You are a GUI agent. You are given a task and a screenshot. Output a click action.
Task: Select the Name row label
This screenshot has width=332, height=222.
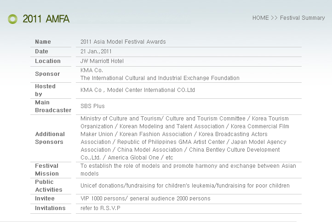click(x=43, y=42)
